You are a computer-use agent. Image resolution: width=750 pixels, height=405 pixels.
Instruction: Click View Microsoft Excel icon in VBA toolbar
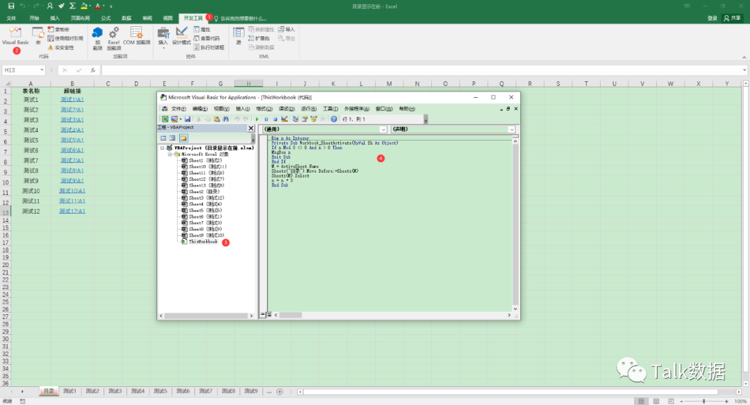tap(165, 119)
